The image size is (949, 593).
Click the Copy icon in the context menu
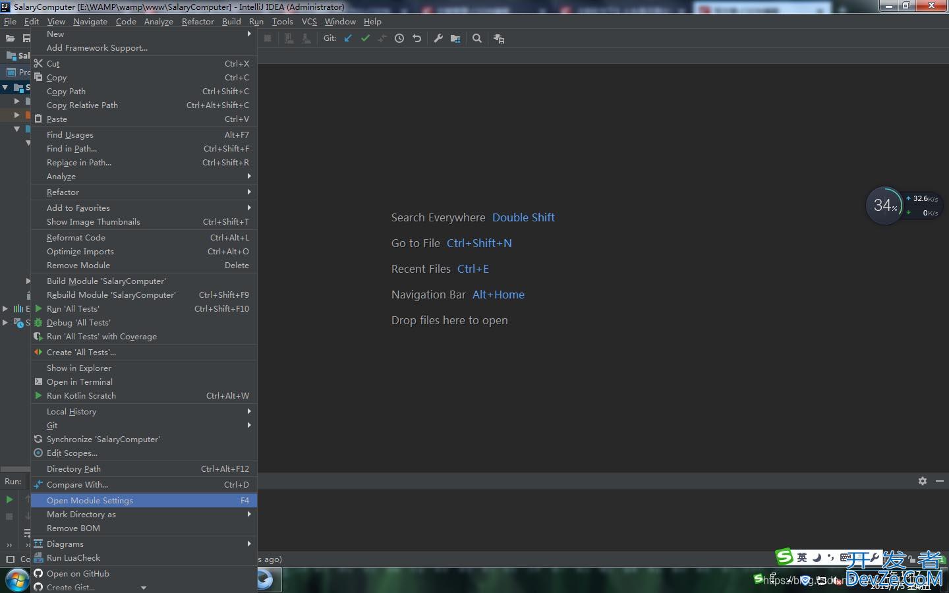click(x=38, y=77)
